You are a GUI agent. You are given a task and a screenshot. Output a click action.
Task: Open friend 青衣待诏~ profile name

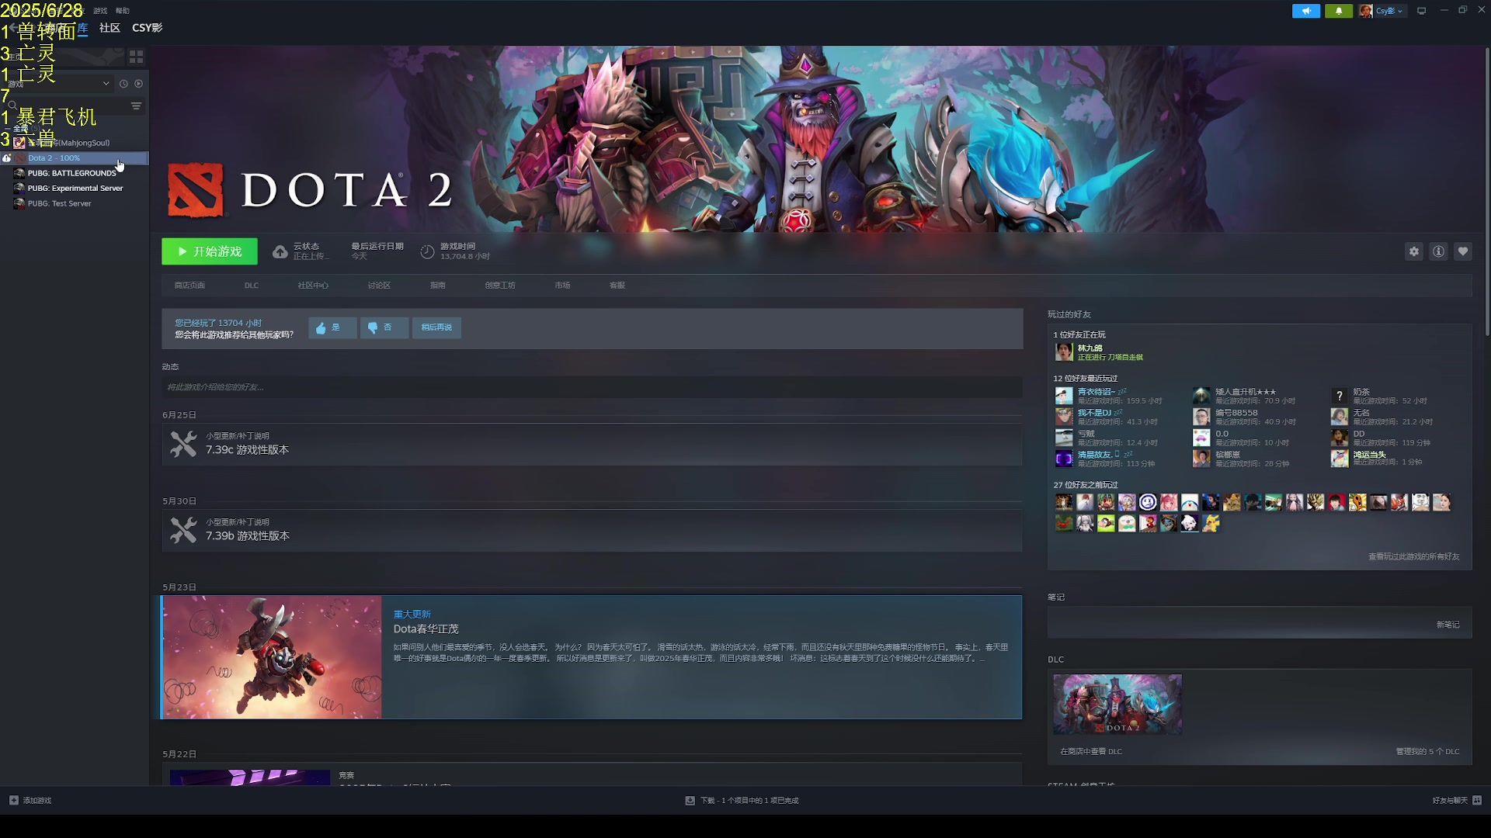[1096, 392]
